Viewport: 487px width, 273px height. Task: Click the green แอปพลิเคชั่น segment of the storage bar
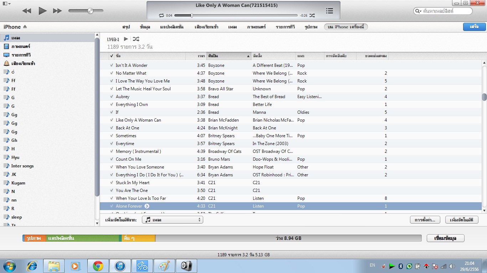82,238
